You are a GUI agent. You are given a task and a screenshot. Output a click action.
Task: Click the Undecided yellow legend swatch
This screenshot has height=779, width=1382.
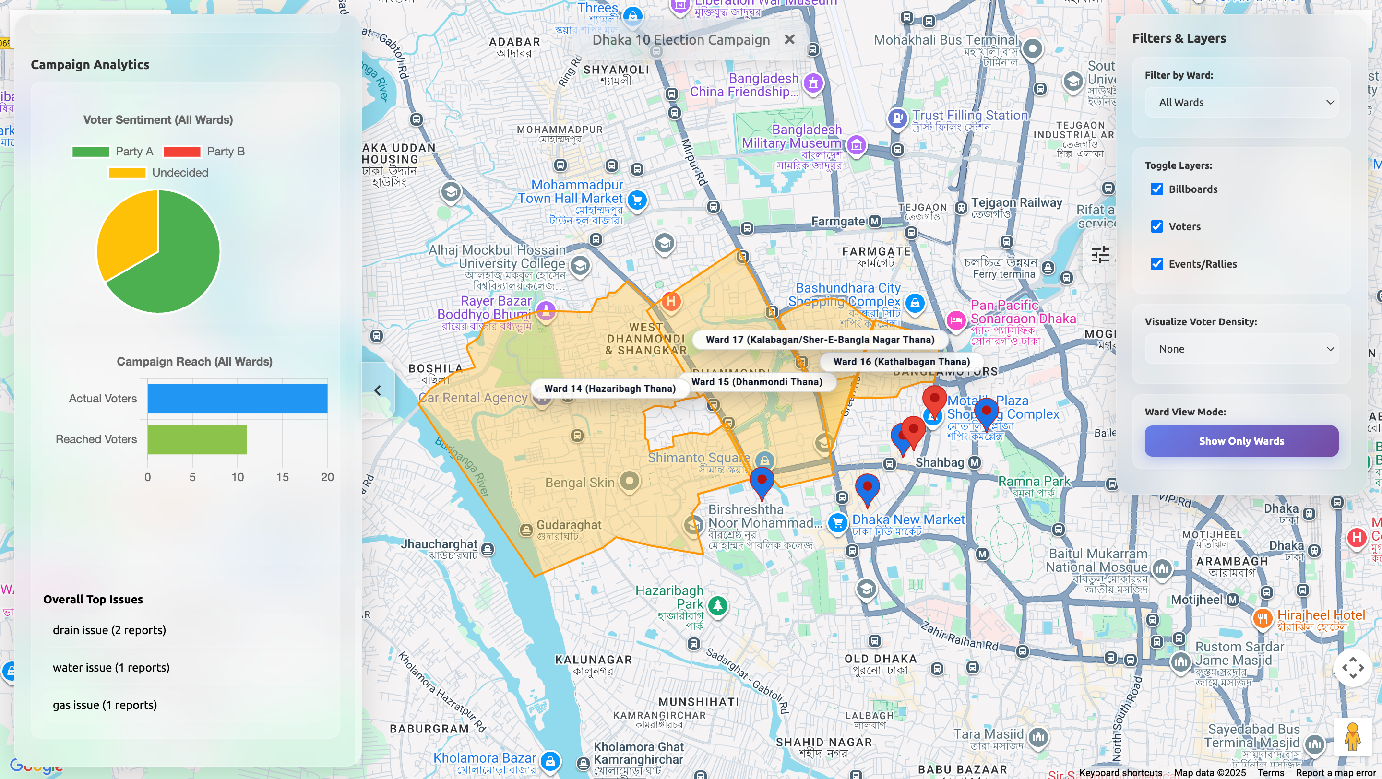[x=127, y=173]
